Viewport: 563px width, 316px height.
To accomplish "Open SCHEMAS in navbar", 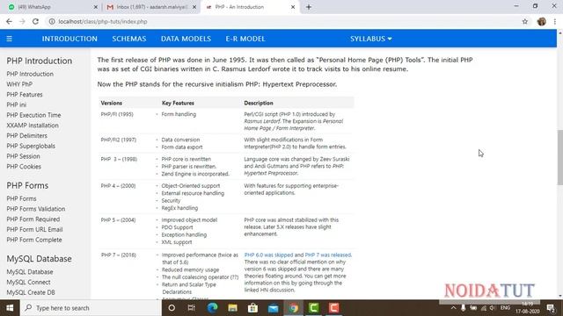I will 129,39.
